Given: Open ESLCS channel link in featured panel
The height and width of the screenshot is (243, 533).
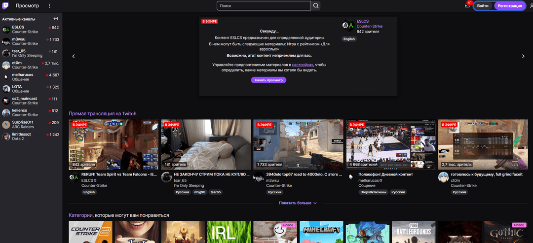Looking at the screenshot, I should point(362,21).
